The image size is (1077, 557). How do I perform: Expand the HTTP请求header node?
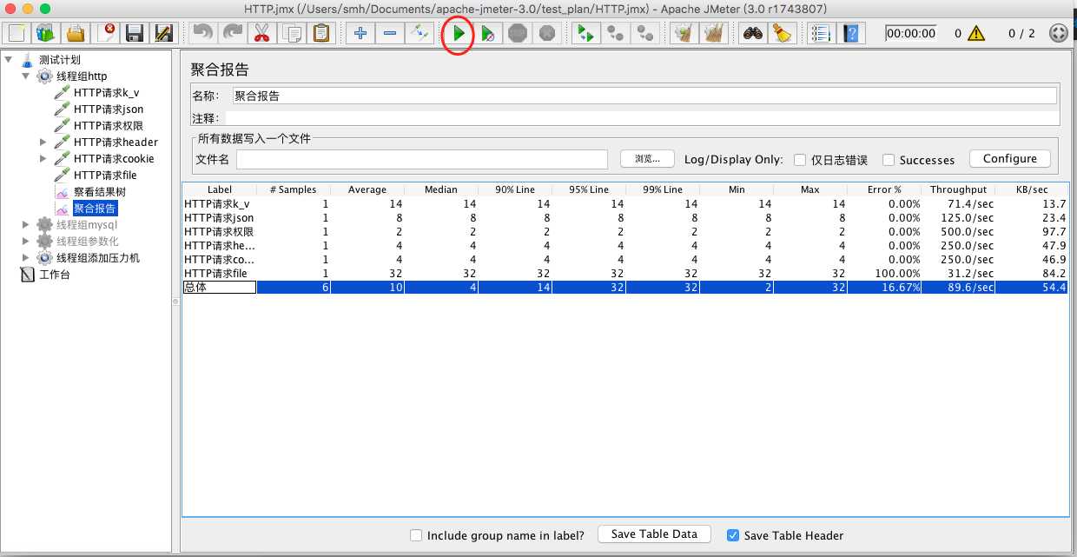tap(43, 142)
